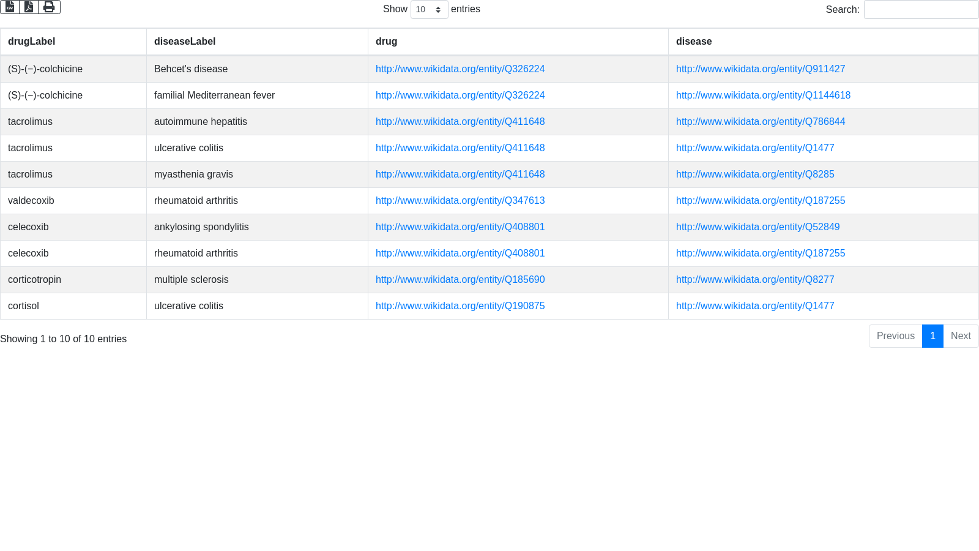Sort table by disease column header
979x551 pixels.
694,42
